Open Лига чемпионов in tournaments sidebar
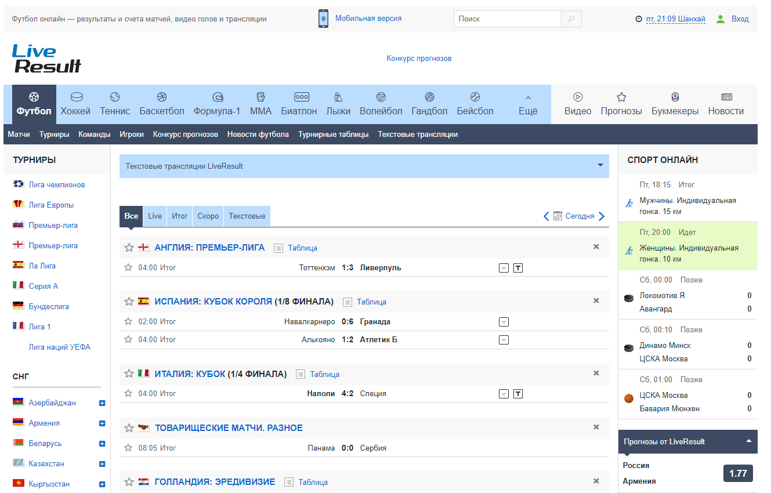 tap(57, 185)
